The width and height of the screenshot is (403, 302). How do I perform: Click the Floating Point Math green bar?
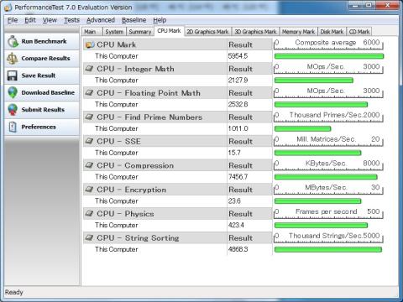321,105
